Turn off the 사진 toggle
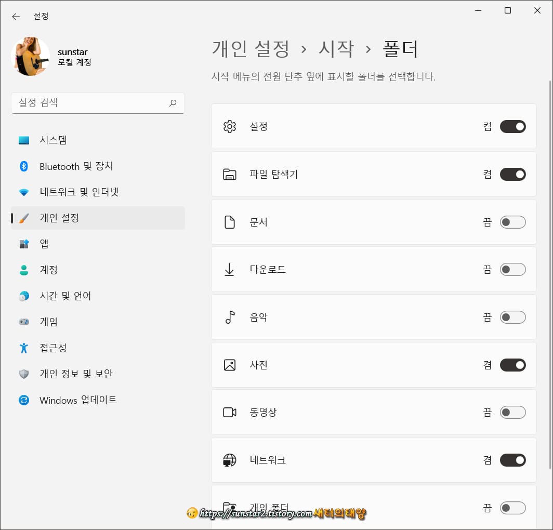 [x=512, y=365]
